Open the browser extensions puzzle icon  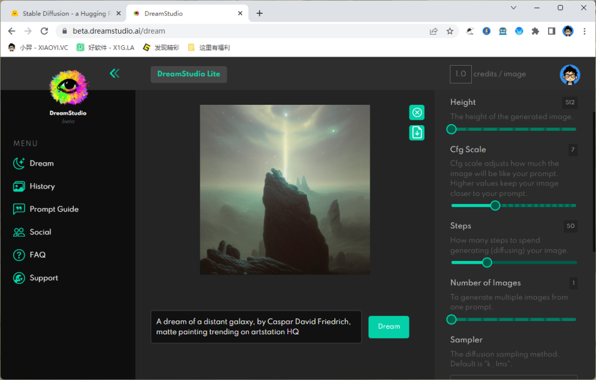pyautogui.click(x=535, y=31)
